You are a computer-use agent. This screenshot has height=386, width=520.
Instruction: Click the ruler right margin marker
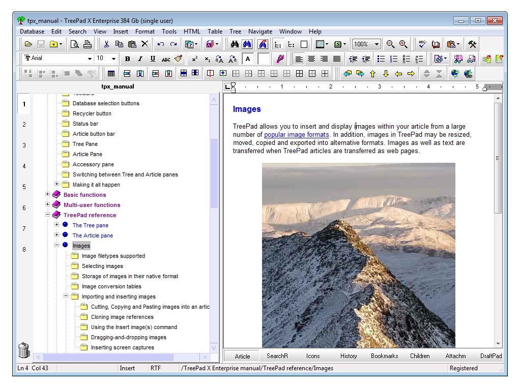(485, 88)
